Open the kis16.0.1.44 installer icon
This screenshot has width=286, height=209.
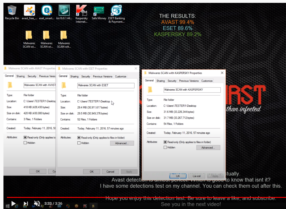[64, 12]
